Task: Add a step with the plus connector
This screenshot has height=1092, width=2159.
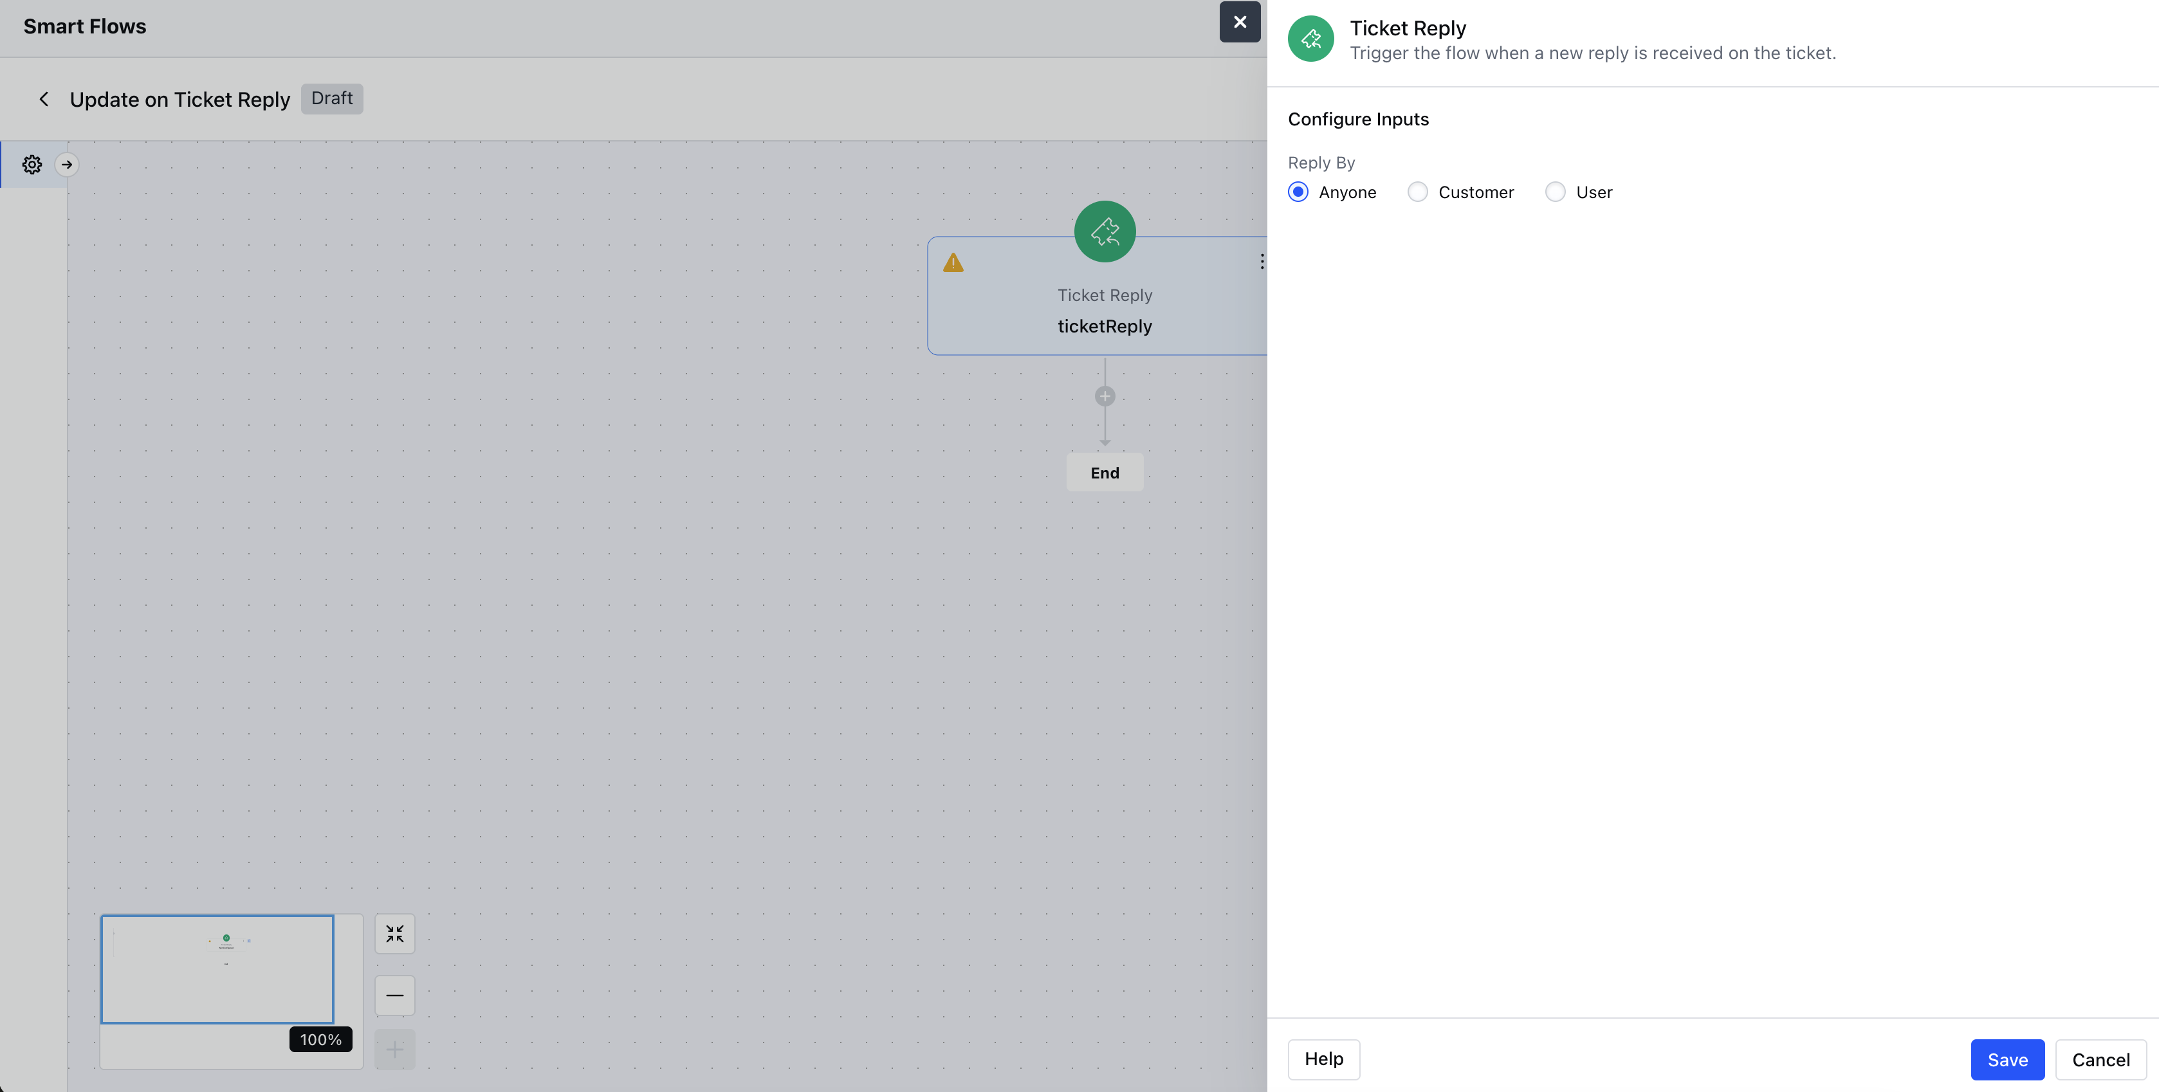Action: point(1105,396)
